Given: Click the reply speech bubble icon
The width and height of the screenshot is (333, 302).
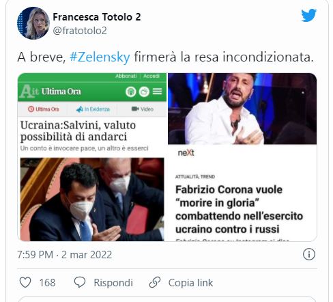Looking at the screenshot, I should coord(80,282).
